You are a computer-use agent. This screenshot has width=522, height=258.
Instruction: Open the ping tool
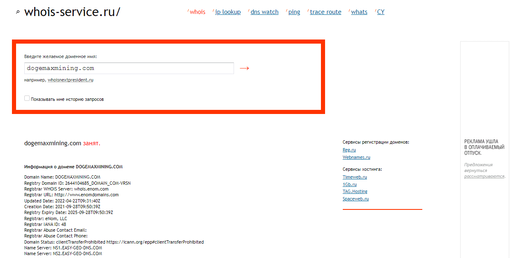[x=294, y=12]
